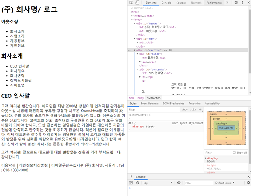
Task: Toggle the device toolbar icon
Action: (137, 3)
